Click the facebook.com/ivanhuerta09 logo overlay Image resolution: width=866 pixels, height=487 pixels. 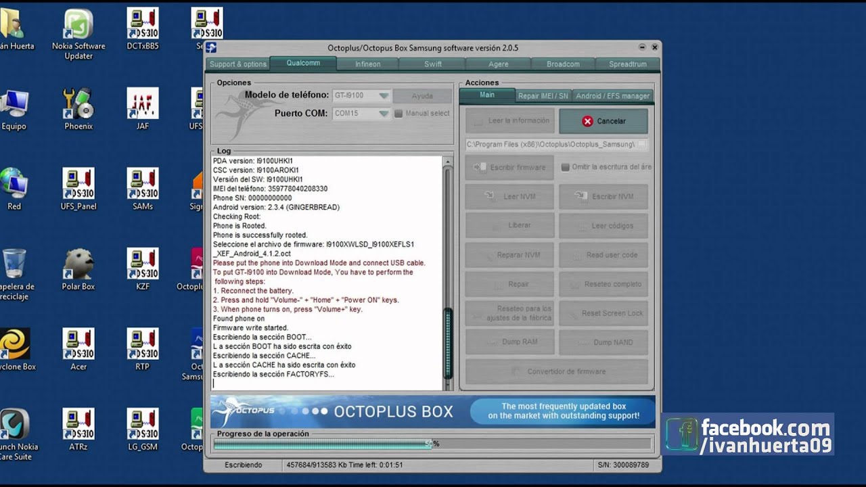pyautogui.click(x=748, y=434)
